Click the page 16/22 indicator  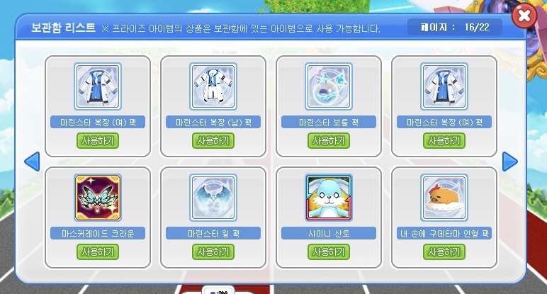tap(455, 27)
